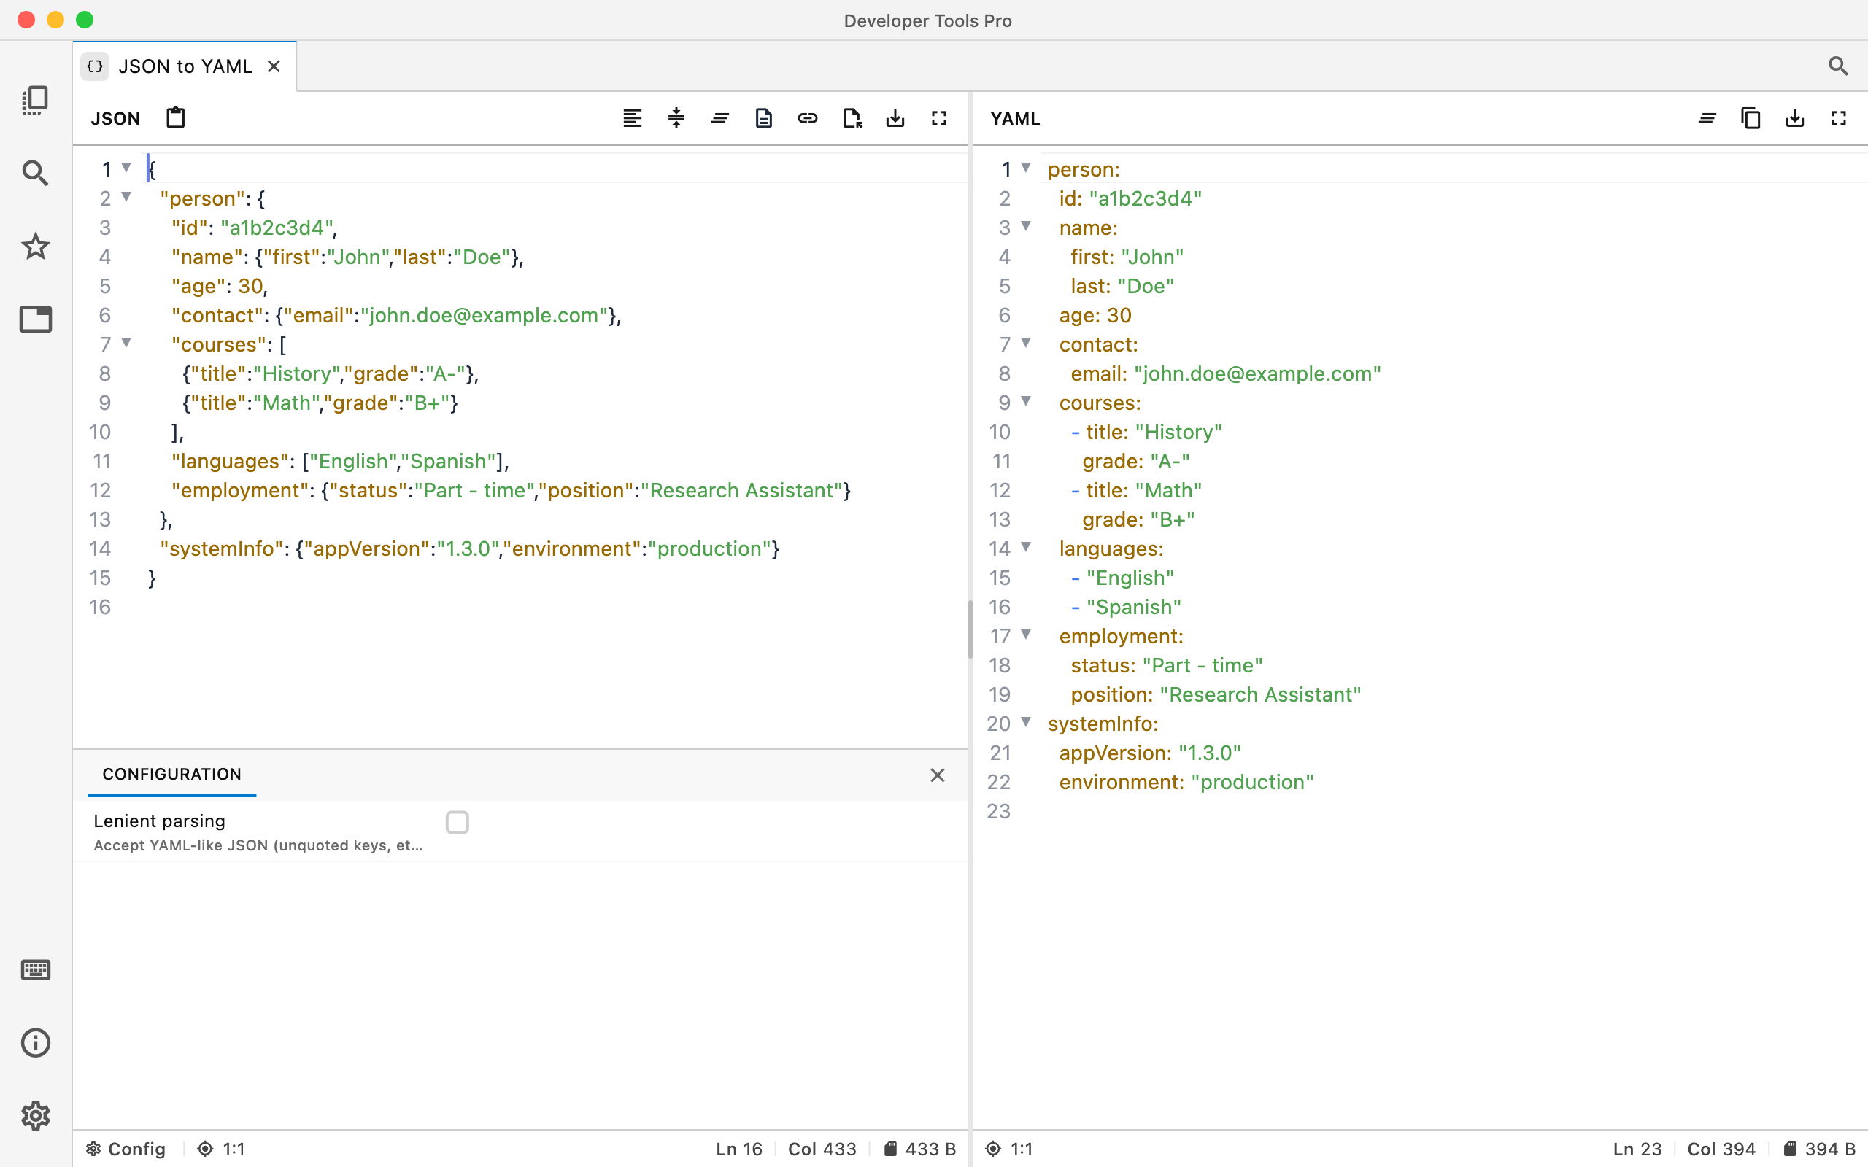Click the Config button in status bar

point(126,1149)
